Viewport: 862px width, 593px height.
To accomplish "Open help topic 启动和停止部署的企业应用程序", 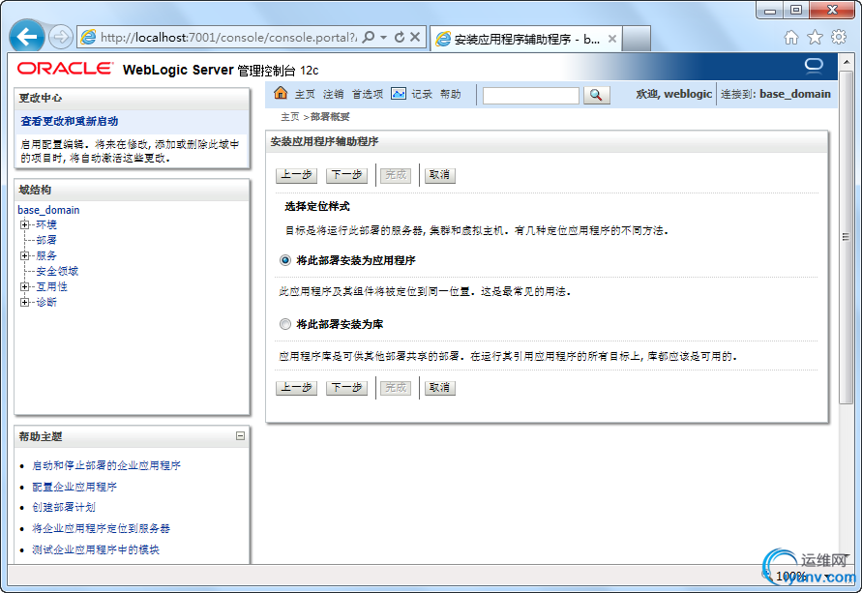I will click(x=106, y=465).
